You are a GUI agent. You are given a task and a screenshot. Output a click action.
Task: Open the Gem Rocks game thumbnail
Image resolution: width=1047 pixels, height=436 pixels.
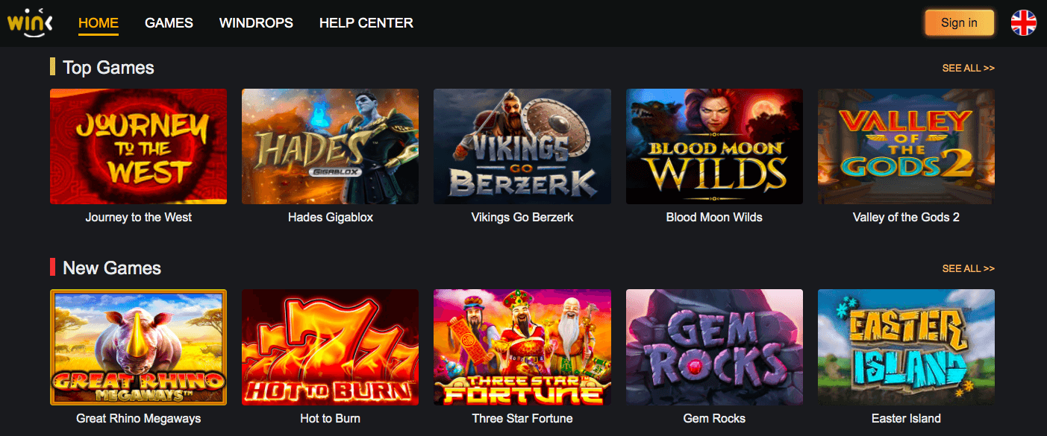coord(714,347)
